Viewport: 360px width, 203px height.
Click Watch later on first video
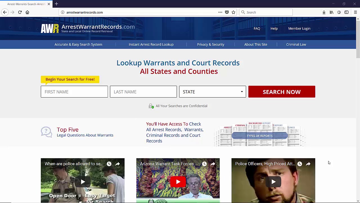click(109, 164)
